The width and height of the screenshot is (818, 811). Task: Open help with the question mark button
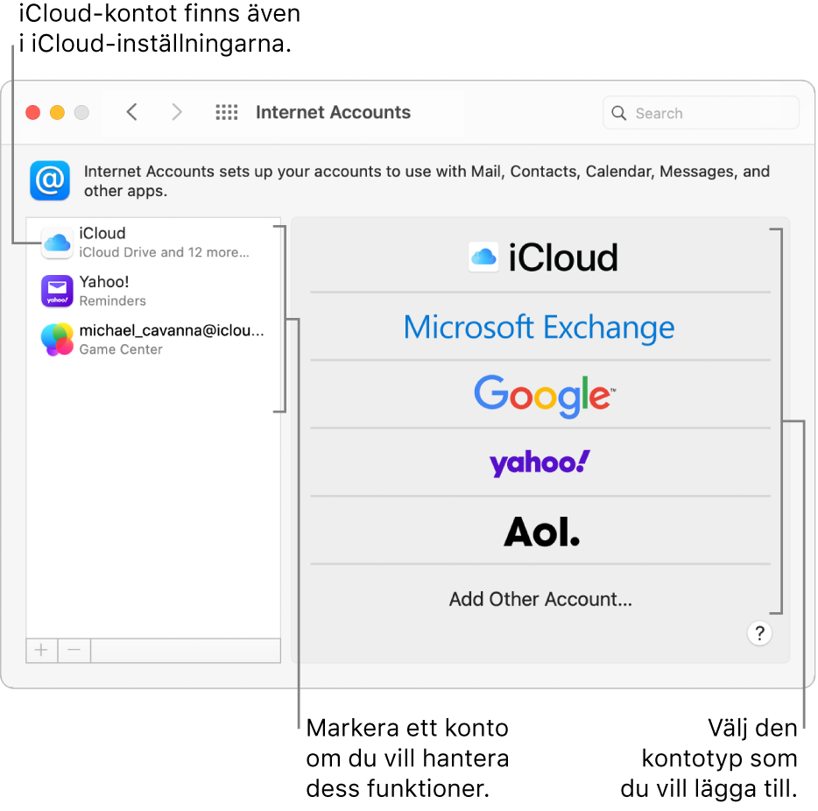(759, 633)
